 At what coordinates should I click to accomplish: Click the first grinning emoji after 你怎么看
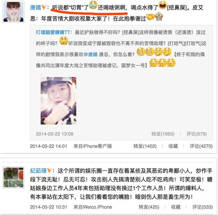click(141, 52)
